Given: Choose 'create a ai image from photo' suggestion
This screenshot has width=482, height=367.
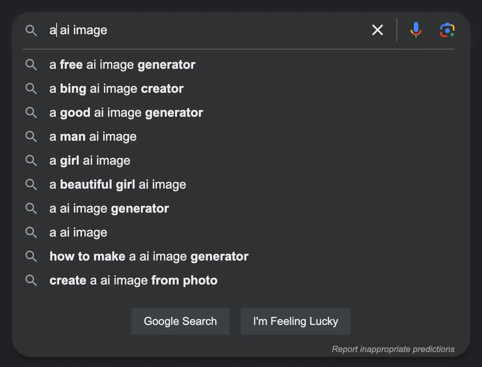Looking at the screenshot, I should click(x=133, y=281).
